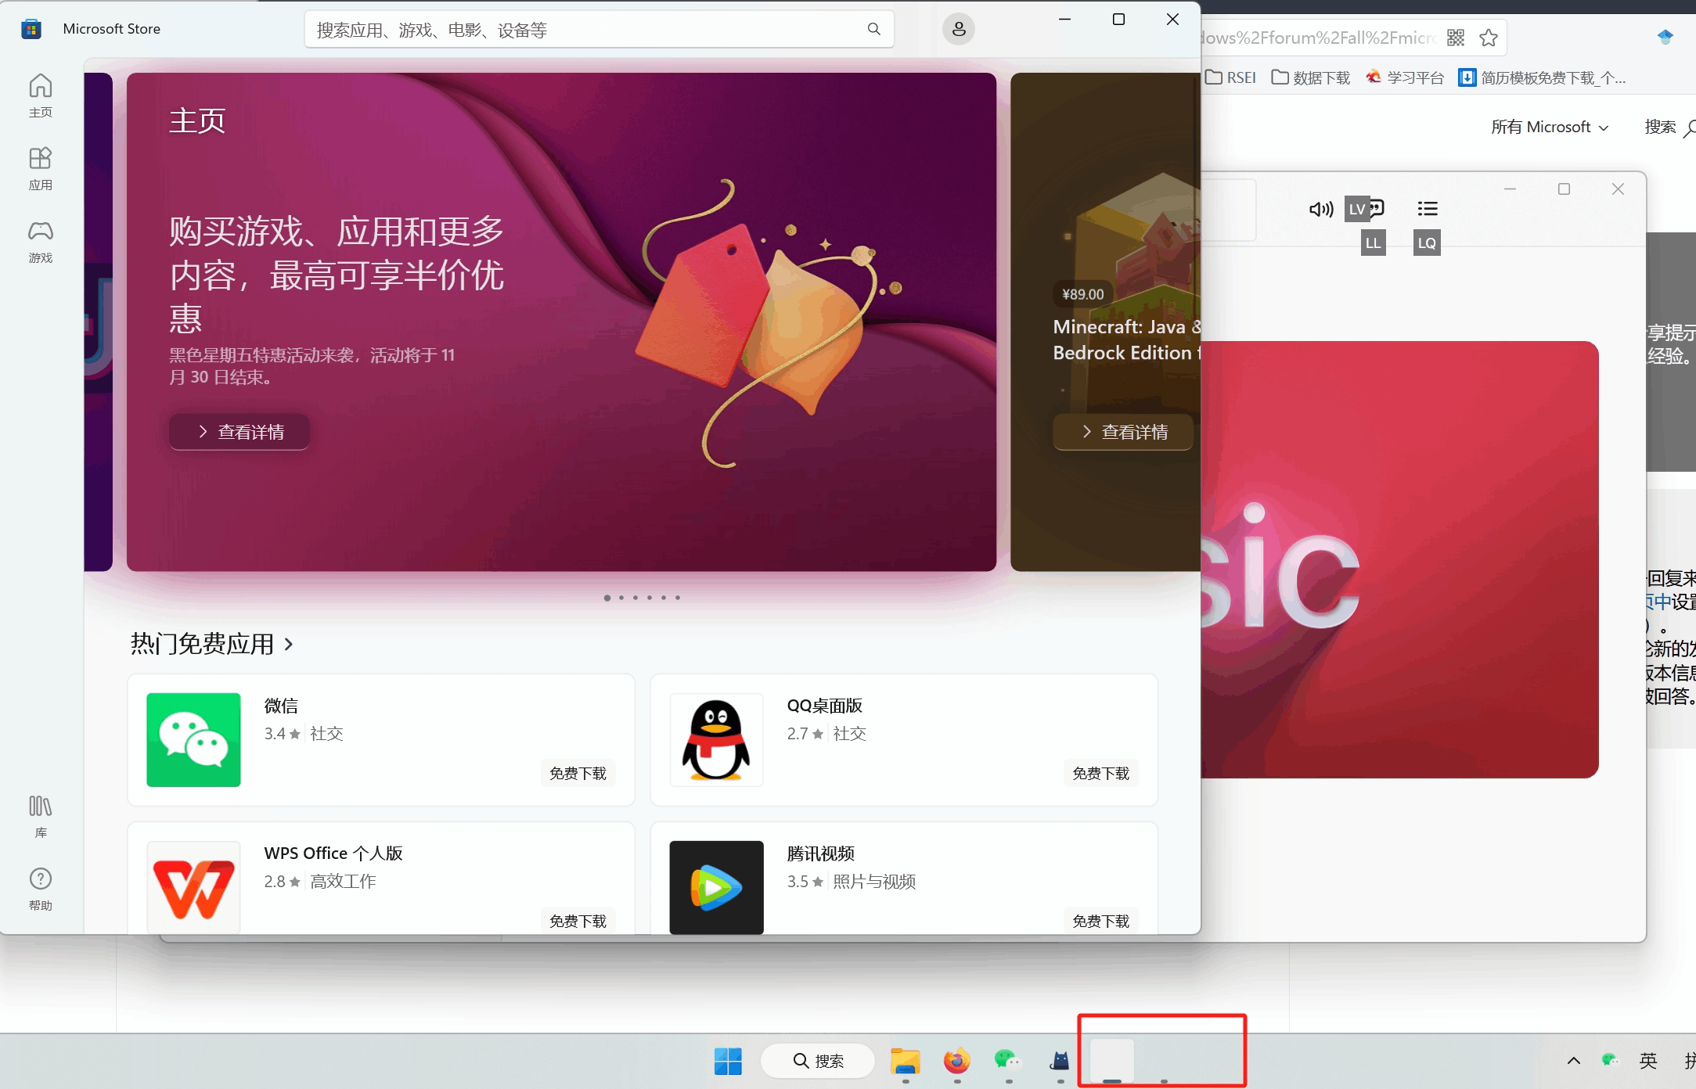The image size is (1696, 1089).
Task: Click the taskbar 搜索 search box
Action: [818, 1061]
